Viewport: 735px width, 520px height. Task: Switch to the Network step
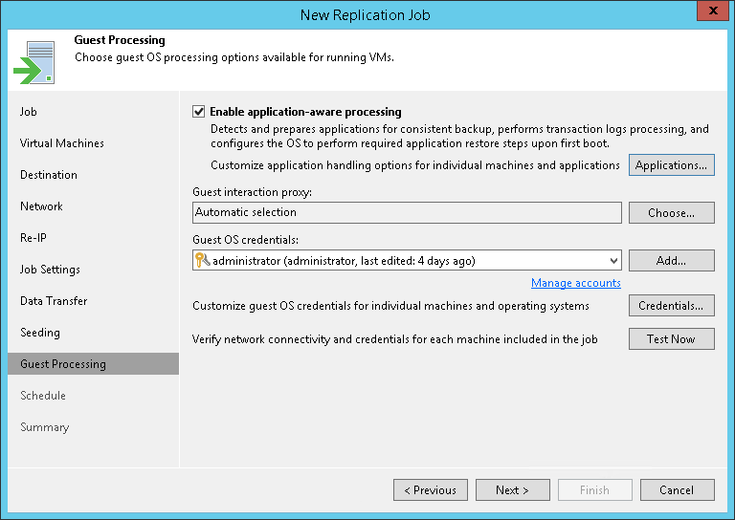pyautogui.click(x=41, y=206)
